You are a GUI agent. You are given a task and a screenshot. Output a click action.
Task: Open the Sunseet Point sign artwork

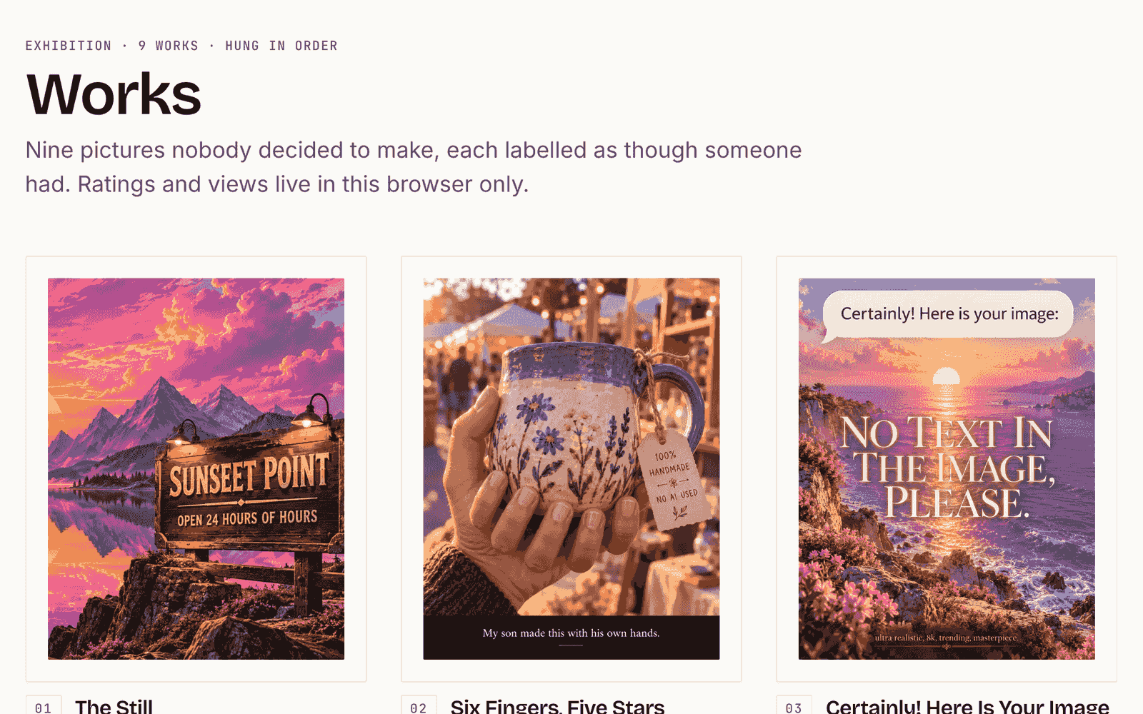point(196,468)
